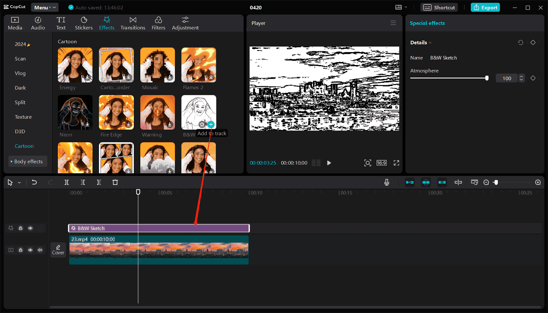Toggle preview axis
Screen dimensions: 548x313
click(x=458, y=183)
